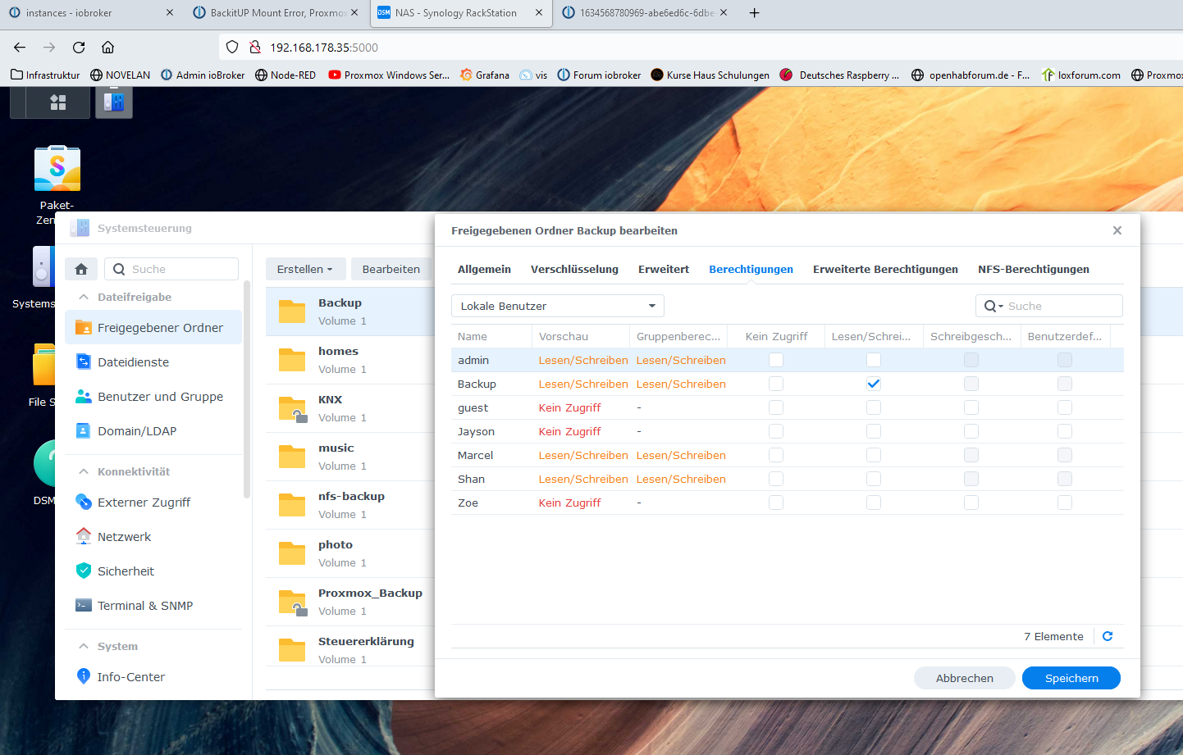Open Externer Zugriff settings
1183x755 pixels.
tap(153, 502)
